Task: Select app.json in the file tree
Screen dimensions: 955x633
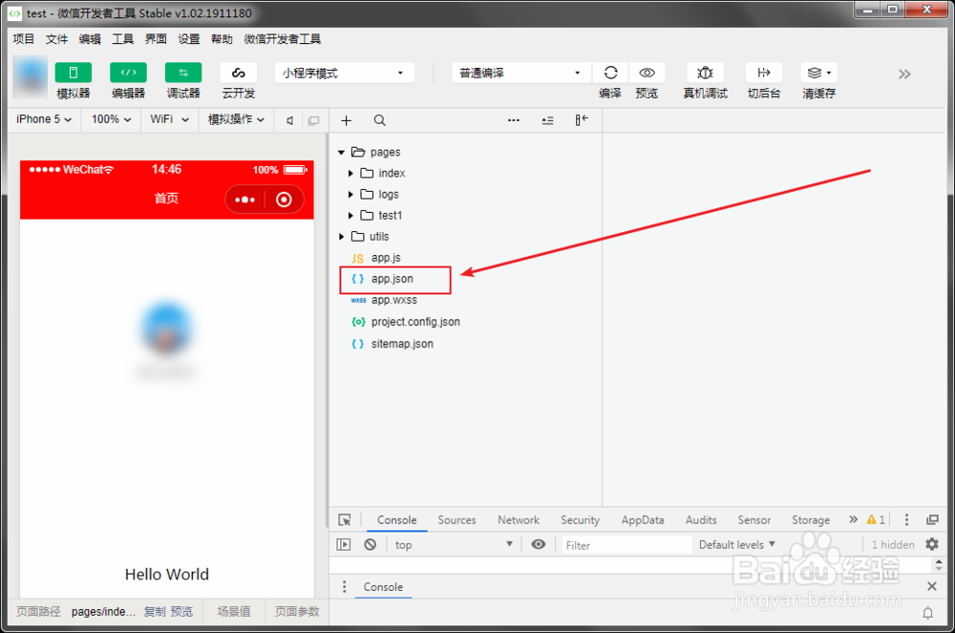Action: pos(394,279)
